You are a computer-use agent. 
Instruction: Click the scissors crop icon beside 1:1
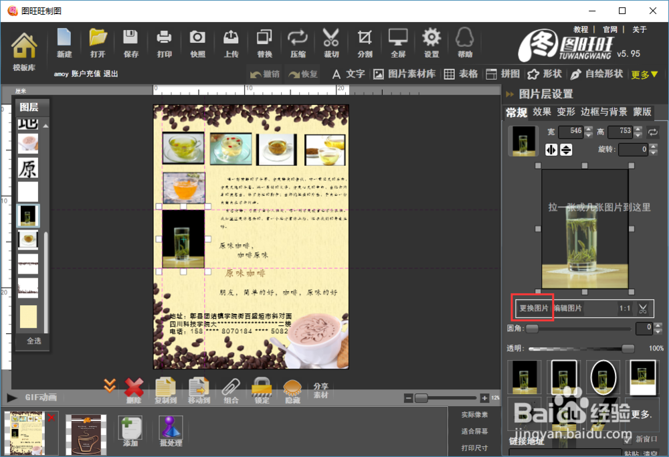tap(642, 308)
